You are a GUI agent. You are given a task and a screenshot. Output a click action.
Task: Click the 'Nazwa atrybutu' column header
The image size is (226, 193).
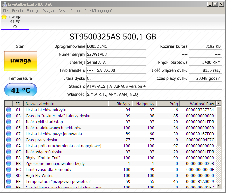point(66,104)
